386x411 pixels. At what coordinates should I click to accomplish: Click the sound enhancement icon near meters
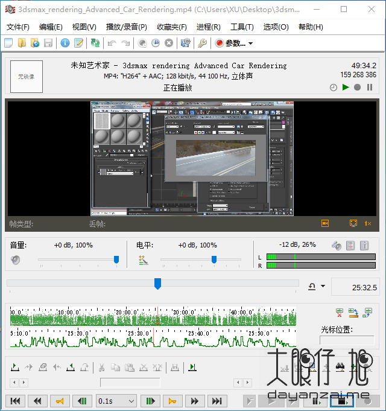tap(337, 246)
